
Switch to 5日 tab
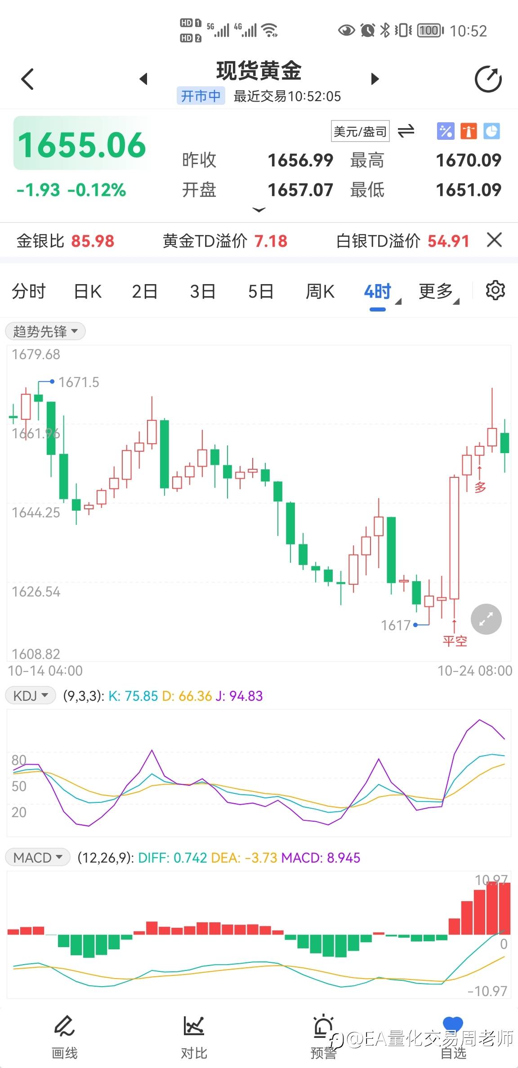click(261, 291)
